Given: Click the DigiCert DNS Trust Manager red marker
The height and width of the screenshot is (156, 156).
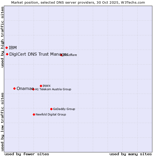Looking at the screenshot, I should [x=7, y=54].
